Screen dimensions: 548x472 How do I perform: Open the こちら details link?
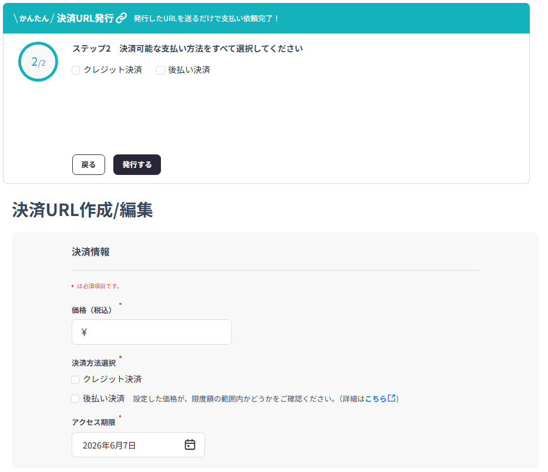tap(376, 399)
